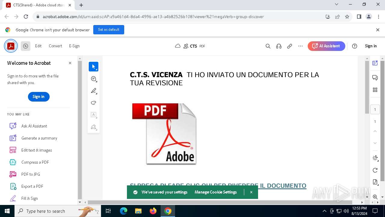This screenshot has width=385, height=217.
Task: Show the page thumbnails grid icon
Action: (x=375, y=90)
